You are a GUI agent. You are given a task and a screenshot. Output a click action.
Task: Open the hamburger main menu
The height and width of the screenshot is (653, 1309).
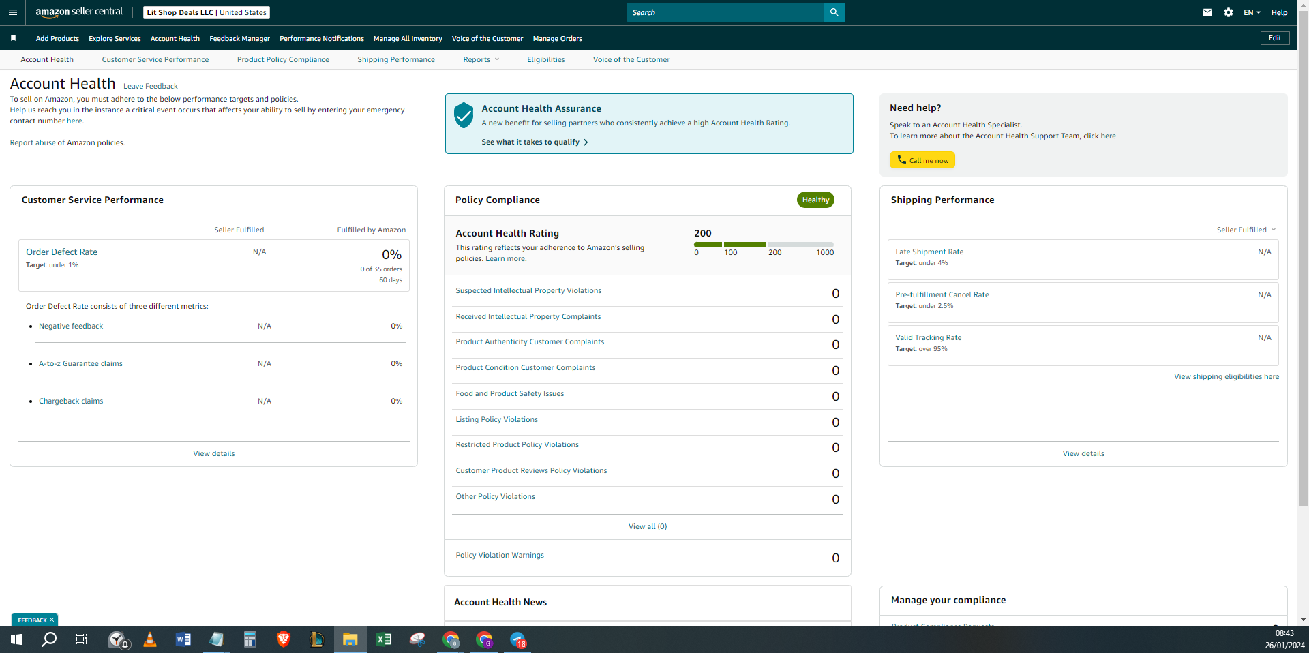click(x=13, y=12)
